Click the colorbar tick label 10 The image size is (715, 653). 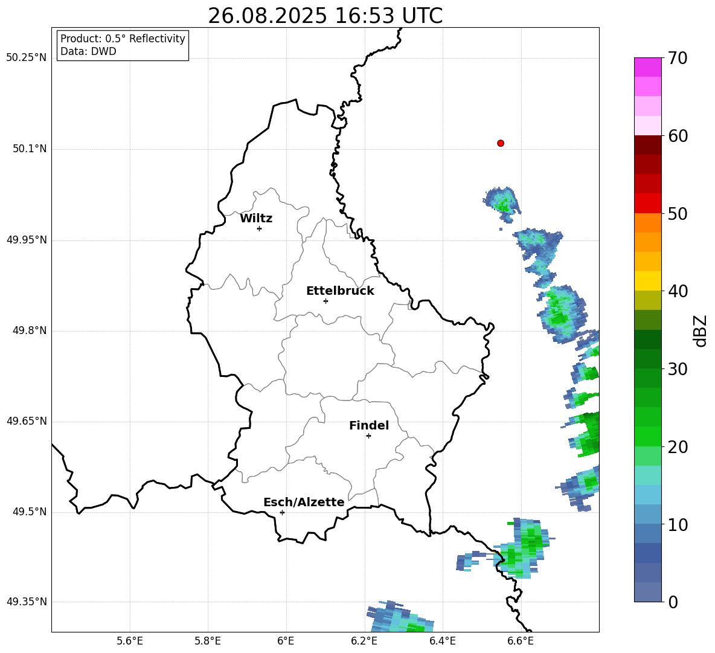pyautogui.click(x=678, y=524)
